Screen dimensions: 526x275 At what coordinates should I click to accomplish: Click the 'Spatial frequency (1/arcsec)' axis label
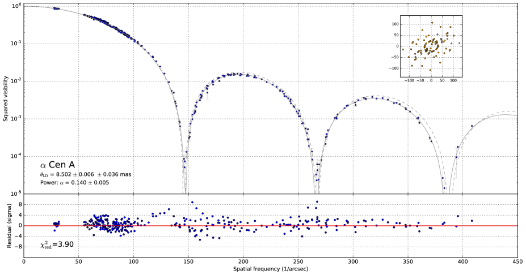pyautogui.click(x=271, y=269)
